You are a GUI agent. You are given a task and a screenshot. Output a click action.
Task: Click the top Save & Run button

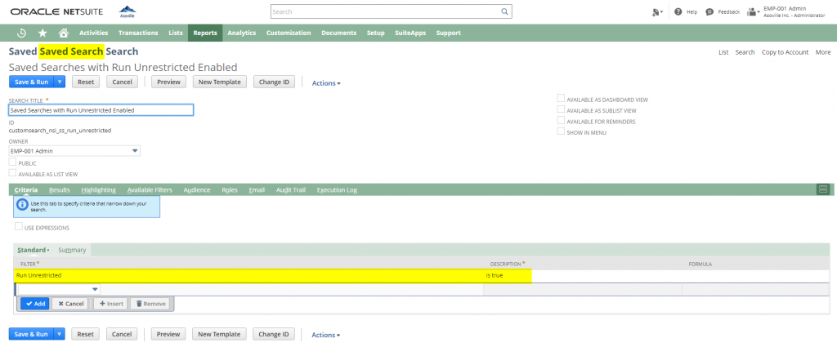(32, 82)
